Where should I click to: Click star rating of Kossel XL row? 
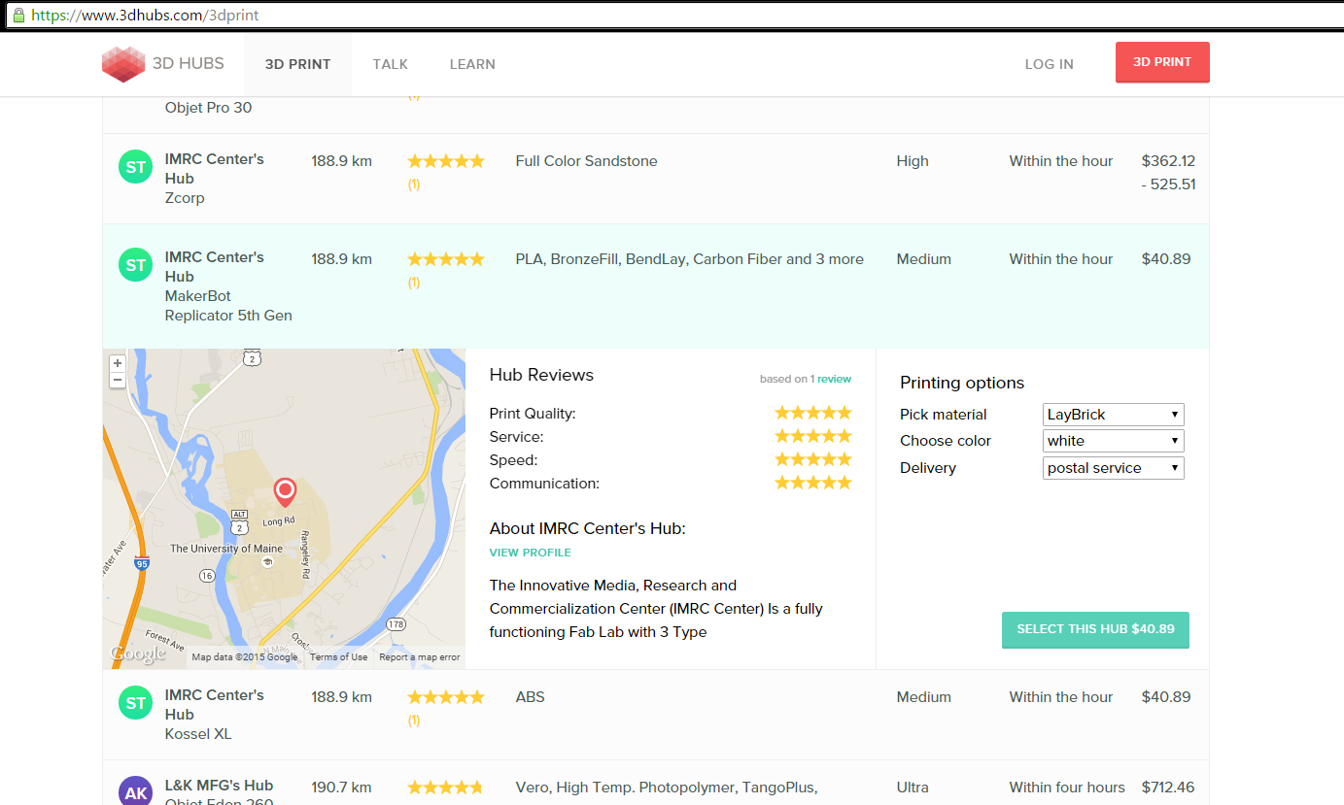coord(445,697)
